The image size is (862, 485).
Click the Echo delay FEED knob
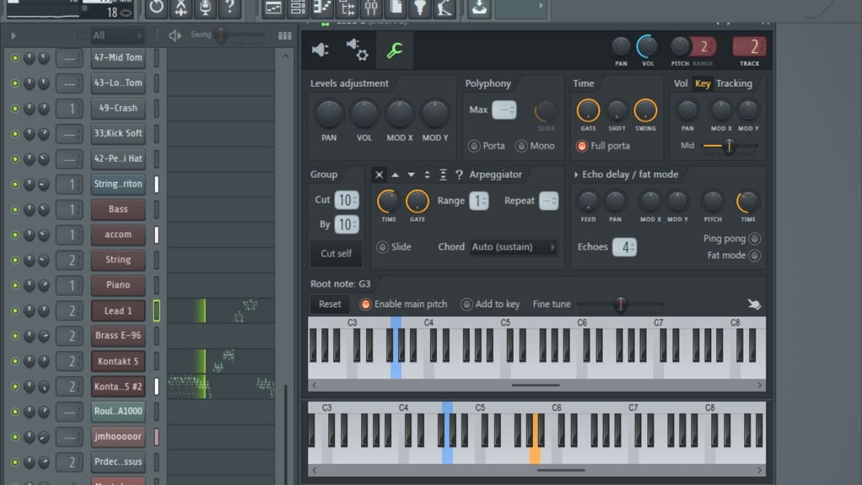(x=588, y=201)
